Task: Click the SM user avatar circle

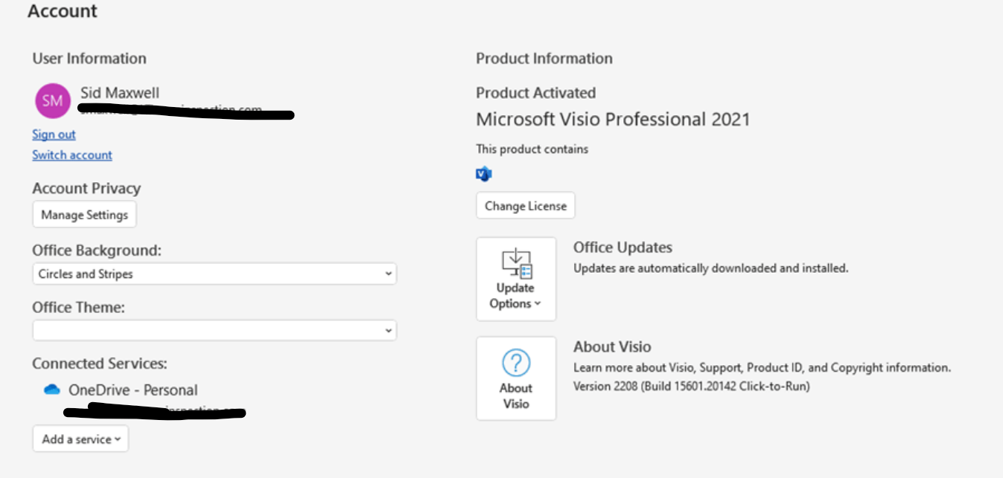Action: (x=52, y=100)
